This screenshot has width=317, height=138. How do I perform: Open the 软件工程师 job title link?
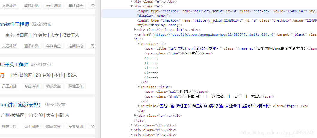[15, 25]
